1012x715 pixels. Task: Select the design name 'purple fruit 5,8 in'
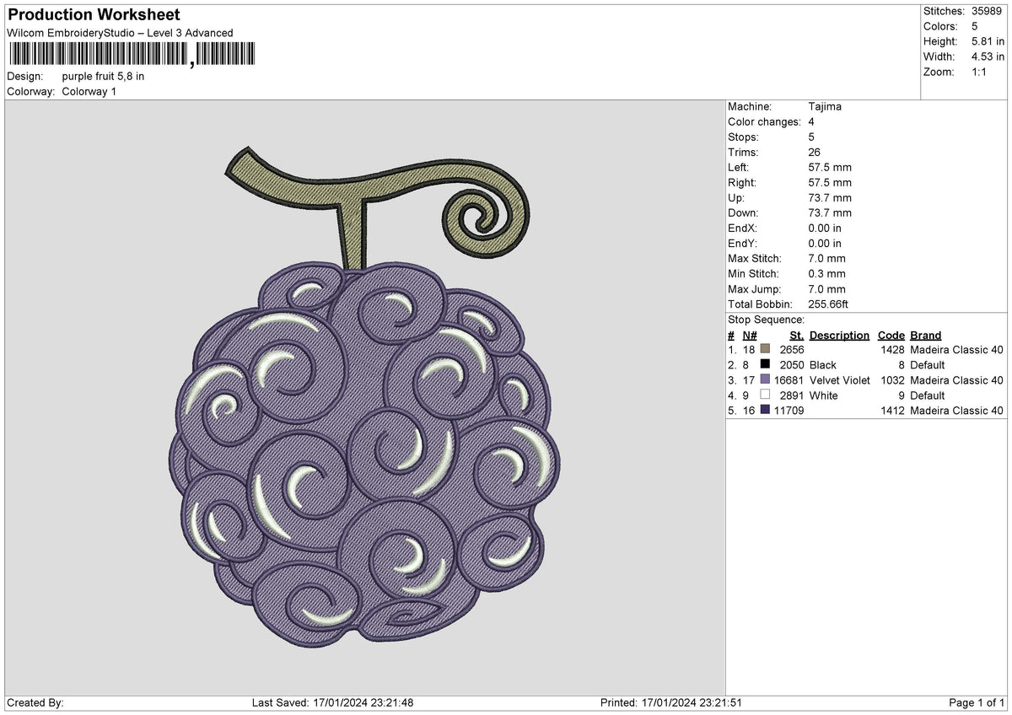[103, 76]
